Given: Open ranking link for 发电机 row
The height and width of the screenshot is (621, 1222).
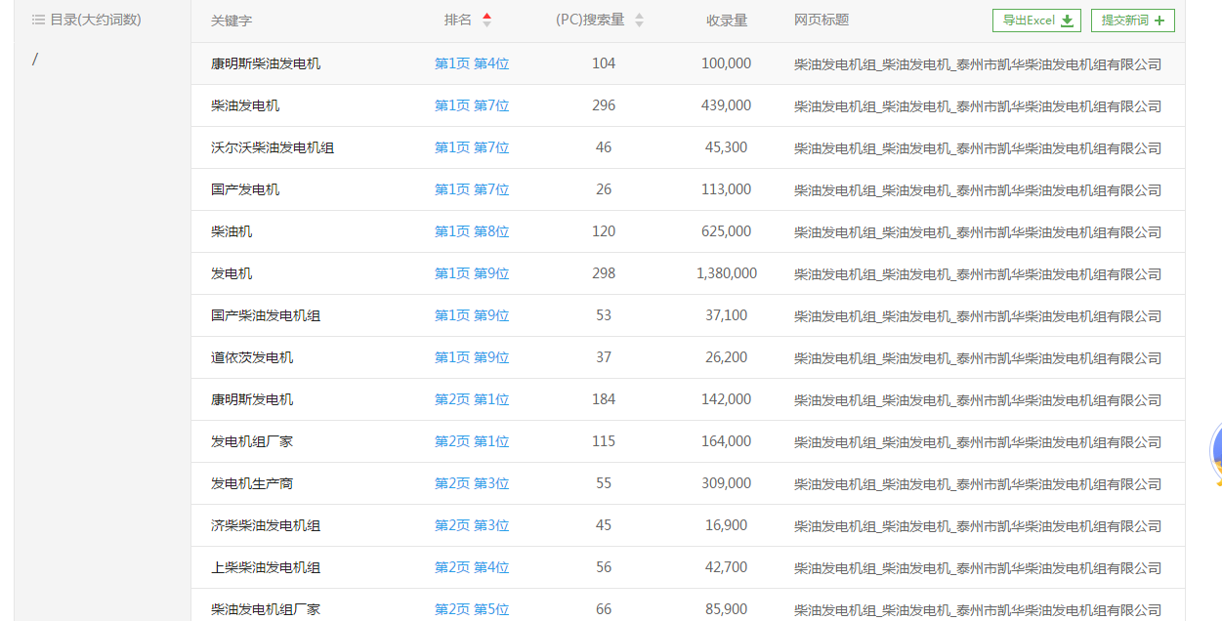Looking at the screenshot, I should pyautogui.click(x=472, y=273).
